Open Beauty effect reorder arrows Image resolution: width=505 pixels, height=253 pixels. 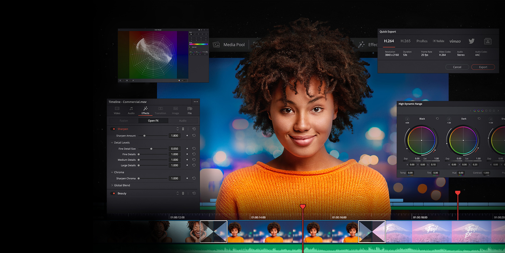click(178, 193)
